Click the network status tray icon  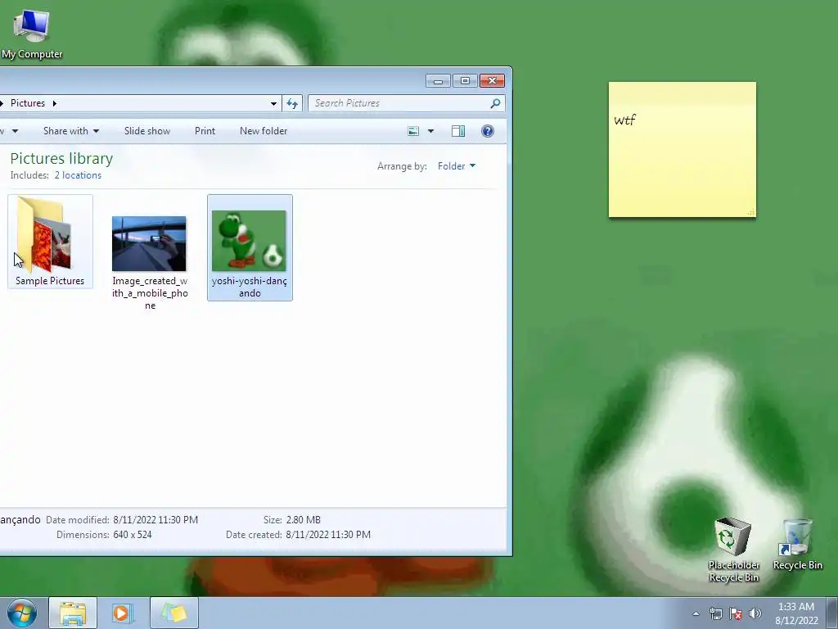[x=715, y=613]
